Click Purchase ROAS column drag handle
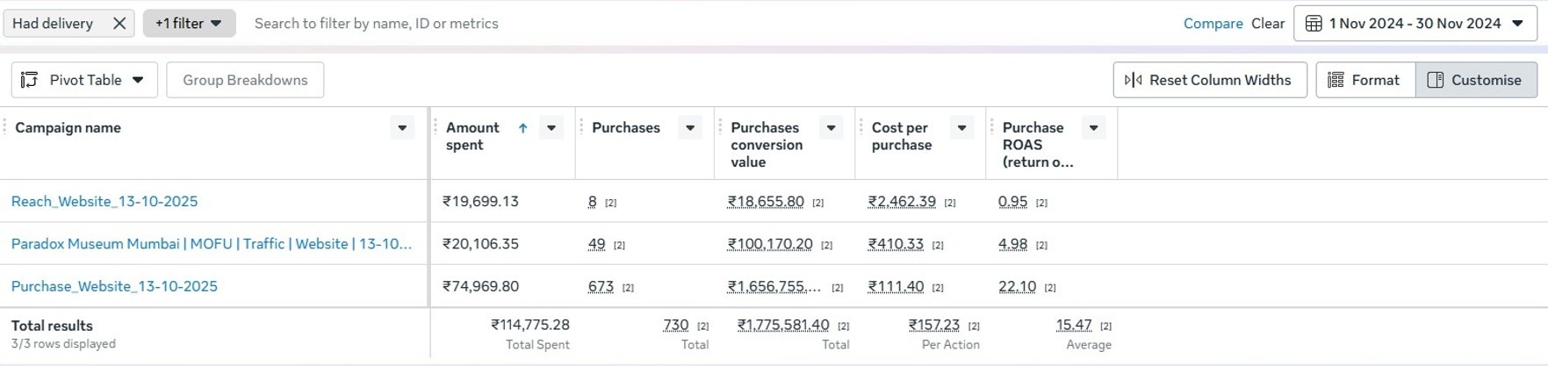Screen dimensions: 1548x366 pos(992,128)
